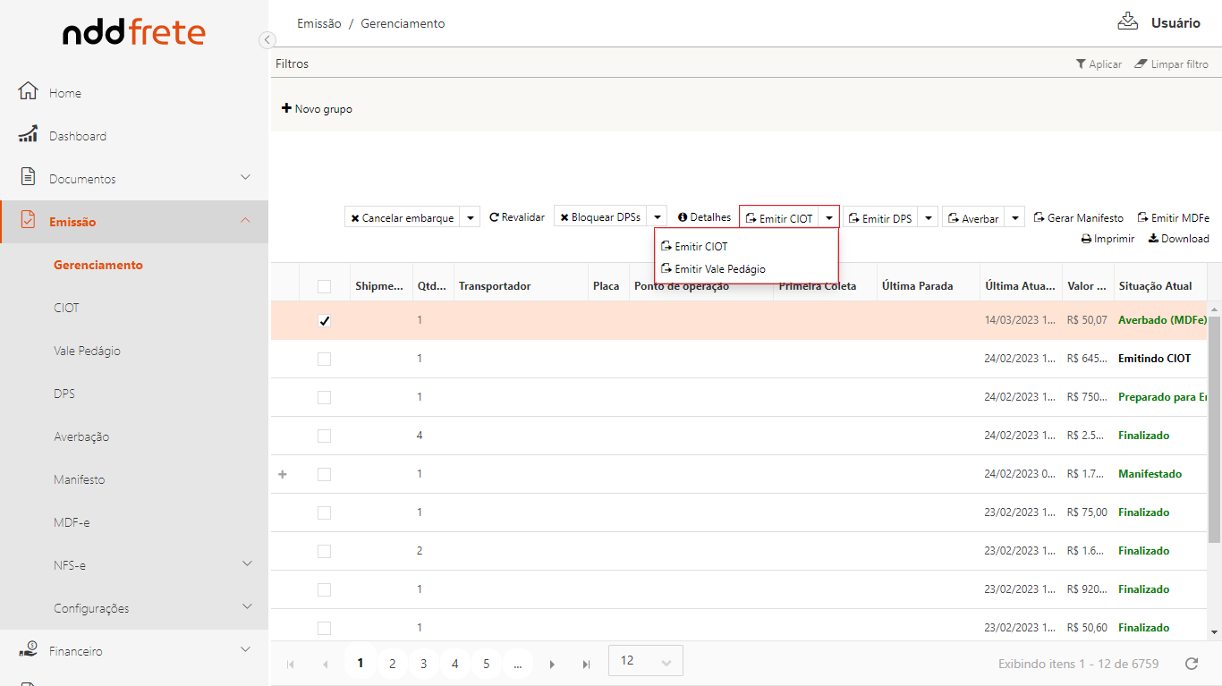Click the download tray icon beside Usuário
The width and height of the screenshot is (1222, 686).
point(1128,22)
